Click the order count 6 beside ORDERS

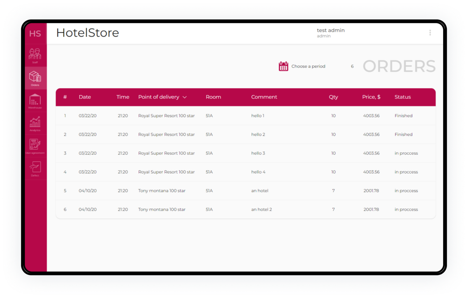point(352,66)
